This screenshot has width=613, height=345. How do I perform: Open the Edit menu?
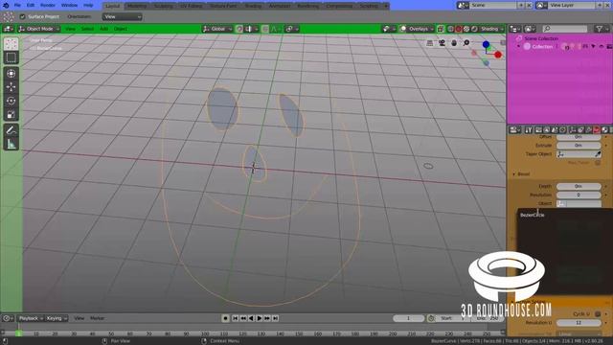tap(31, 6)
